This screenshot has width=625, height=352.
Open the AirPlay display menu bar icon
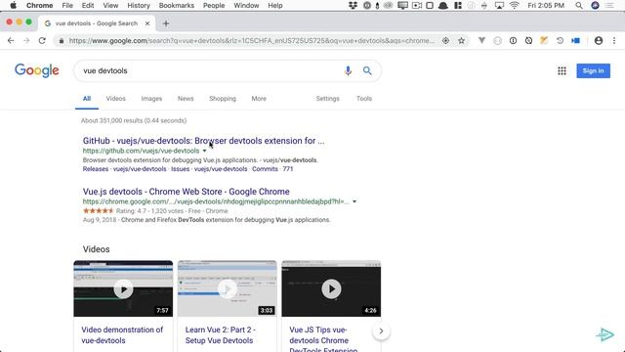pos(499,6)
